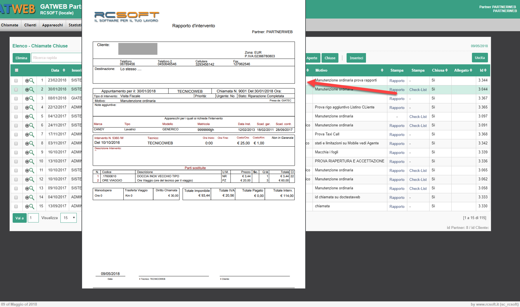Viewport: 520px width, 307px height.
Task: Click the Vai a button
Action: tap(20, 218)
